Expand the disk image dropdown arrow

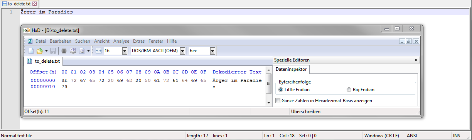coord(88,51)
